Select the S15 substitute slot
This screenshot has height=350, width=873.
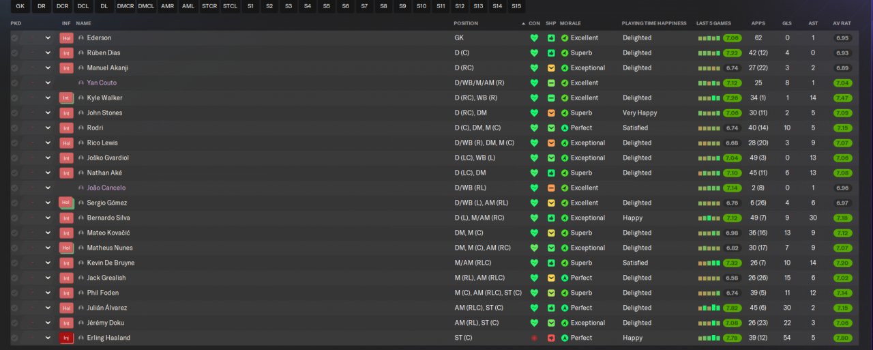[516, 7]
